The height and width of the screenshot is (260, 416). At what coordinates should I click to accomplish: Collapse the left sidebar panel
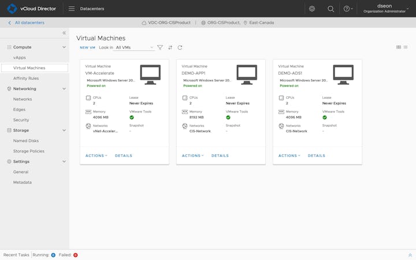coord(64,33)
